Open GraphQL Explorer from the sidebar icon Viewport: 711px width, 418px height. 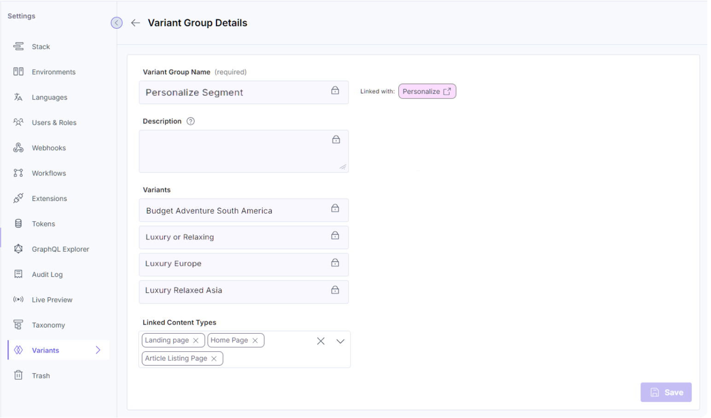tap(18, 249)
